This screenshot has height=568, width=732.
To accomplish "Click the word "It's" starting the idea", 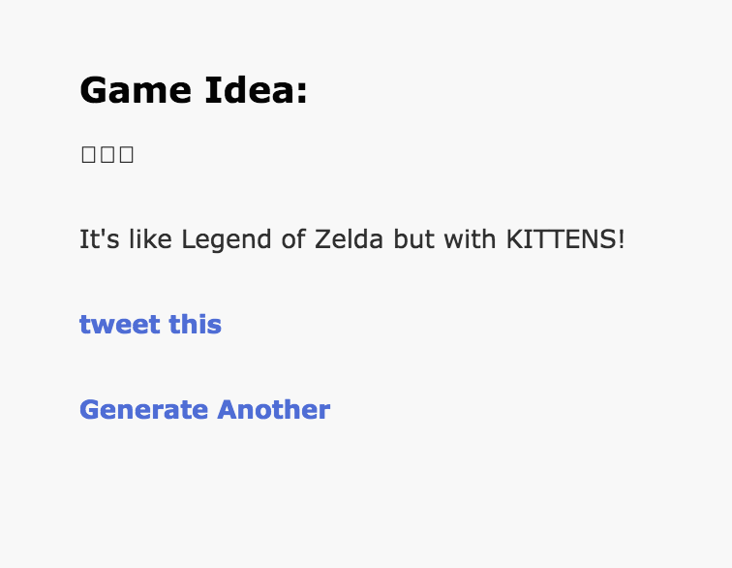I will click(x=99, y=239).
